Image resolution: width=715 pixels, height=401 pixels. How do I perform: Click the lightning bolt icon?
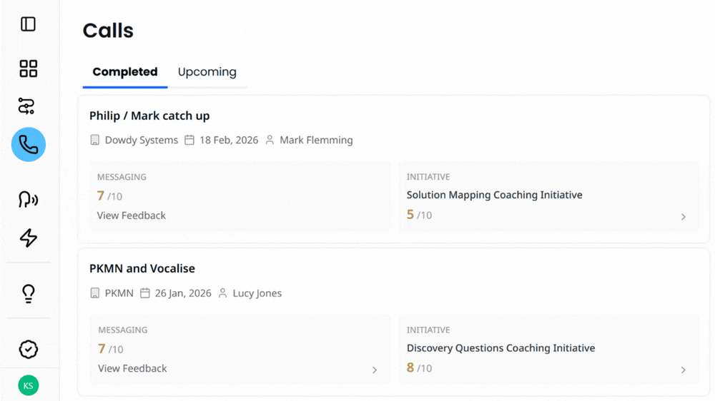(x=28, y=238)
